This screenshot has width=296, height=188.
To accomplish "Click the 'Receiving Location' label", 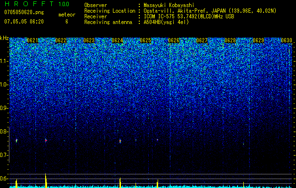I will (110, 11).
